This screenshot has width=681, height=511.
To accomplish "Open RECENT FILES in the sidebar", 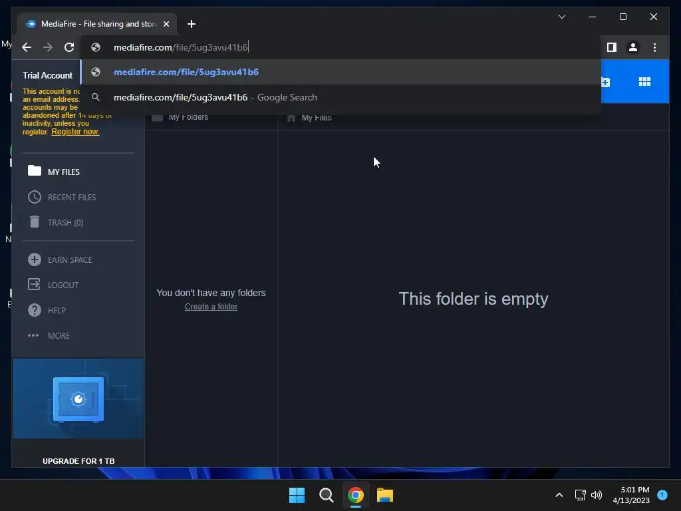I will pyautogui.click(x=72, y=197).
